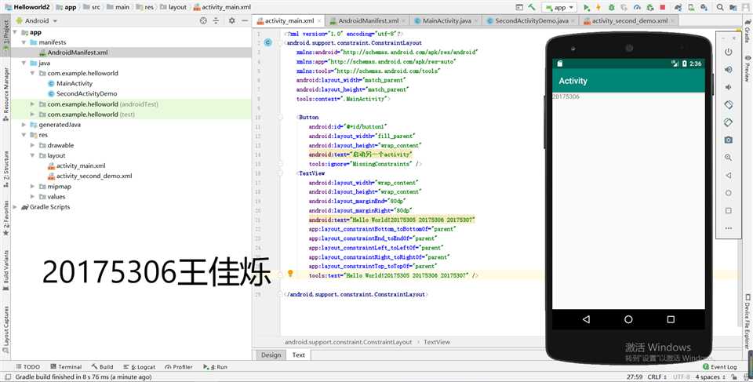Image resolution: width=753 pixels, height=382 pixels.
Task: Raise the emulator volume
Action: tap(728, 70)
